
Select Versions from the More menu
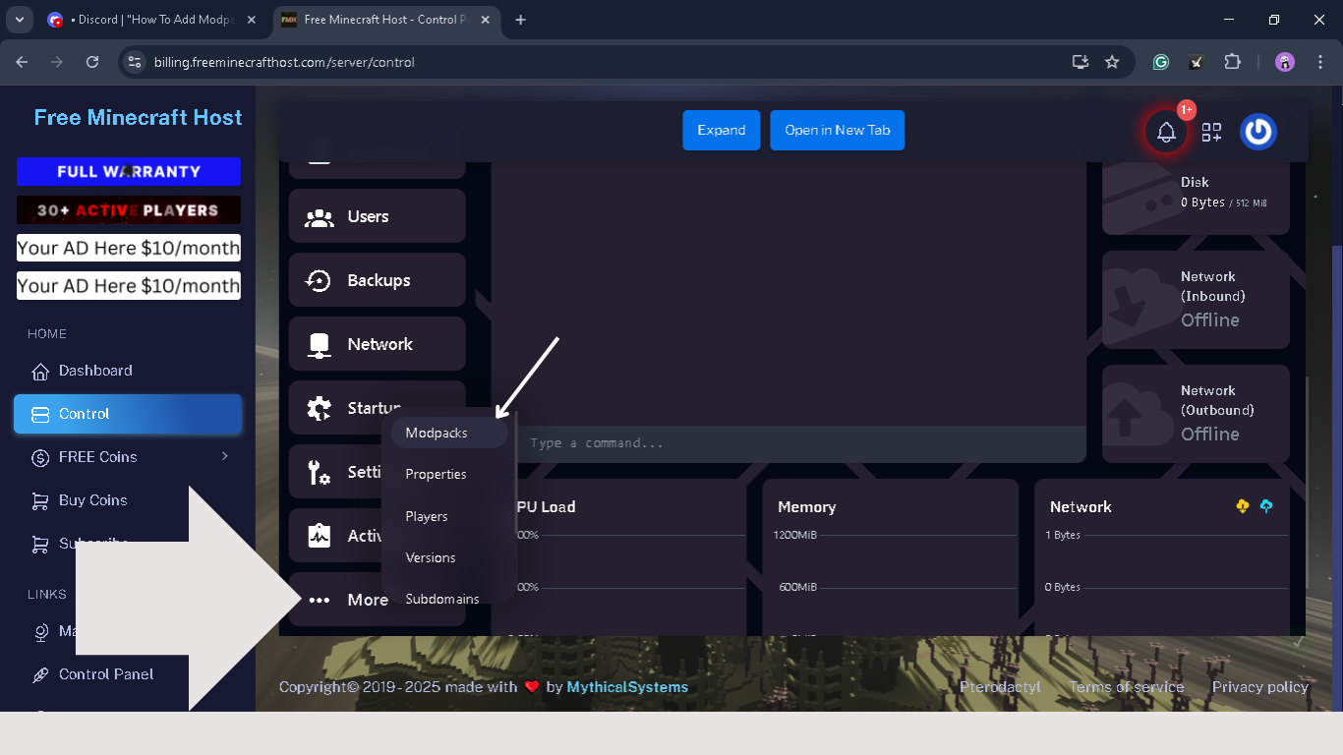[x=431, y=558]
